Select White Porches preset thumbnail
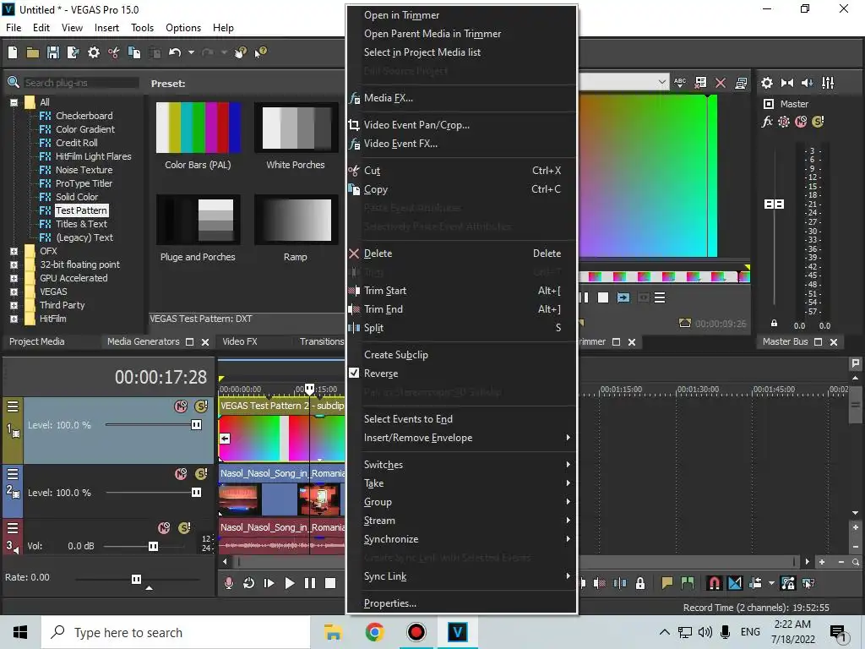The height and width of the screenshot is (649, 865). pyautogui.click(x=296, y=128)
